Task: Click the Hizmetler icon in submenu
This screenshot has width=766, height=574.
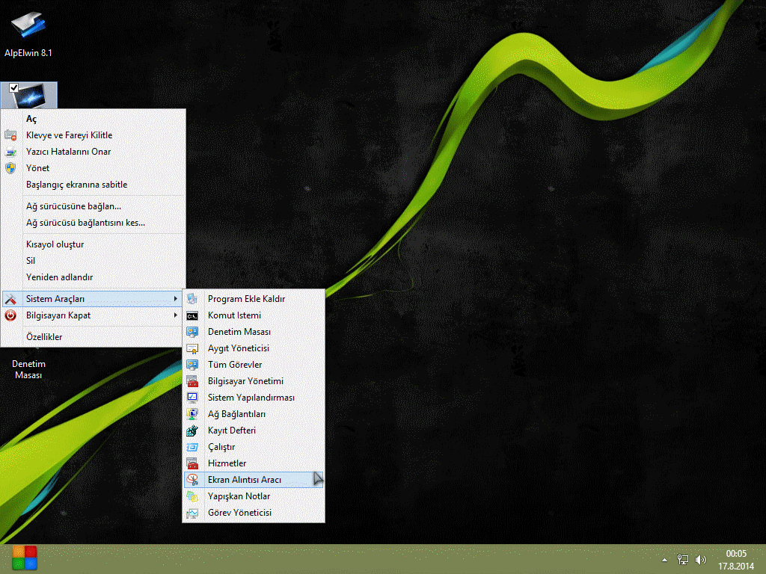Action: click(x=192, y=463)
